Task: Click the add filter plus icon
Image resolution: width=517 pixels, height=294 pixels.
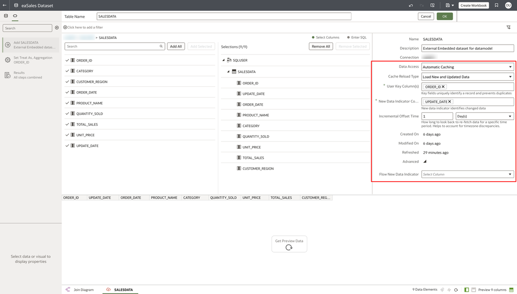Action: pyautogui.click(x=65, y=27)
